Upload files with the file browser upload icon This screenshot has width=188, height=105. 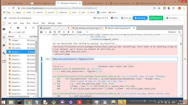[26, 28]
